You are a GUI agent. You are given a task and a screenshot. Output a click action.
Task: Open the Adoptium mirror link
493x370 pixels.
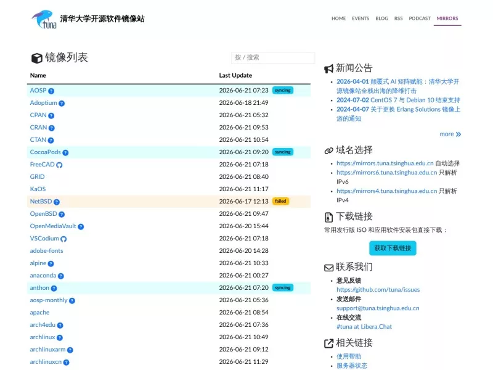click(x=43, y=102)
